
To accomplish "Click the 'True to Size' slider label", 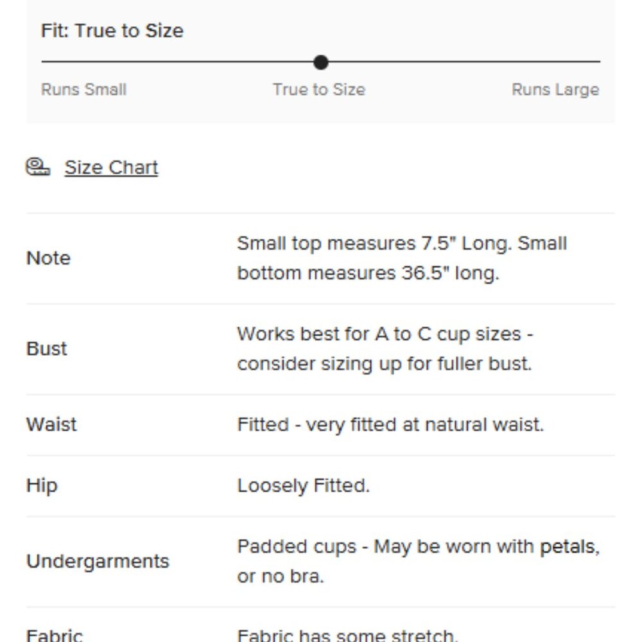I will coord(319,89).
